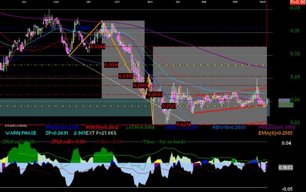Click the RBW10=0.2601 readout

click(x=229, y=127)
